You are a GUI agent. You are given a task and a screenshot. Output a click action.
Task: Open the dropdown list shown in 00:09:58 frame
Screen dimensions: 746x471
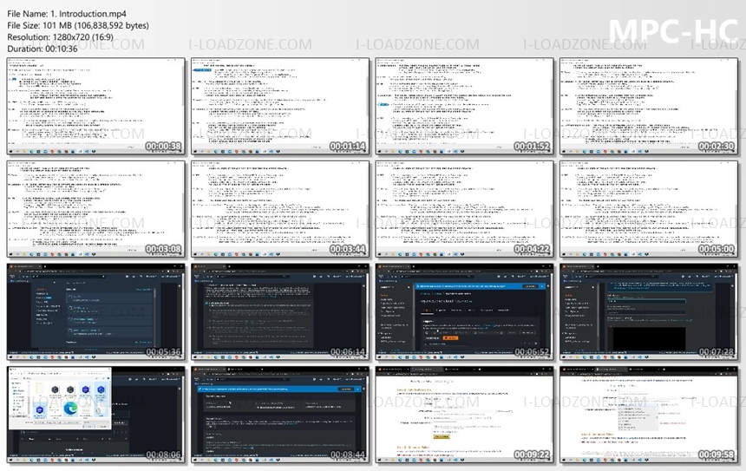click(x=637, y=417)
